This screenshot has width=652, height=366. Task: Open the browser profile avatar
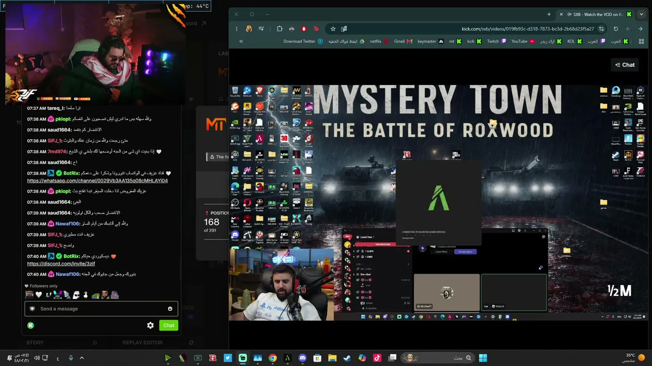[249, 29]
